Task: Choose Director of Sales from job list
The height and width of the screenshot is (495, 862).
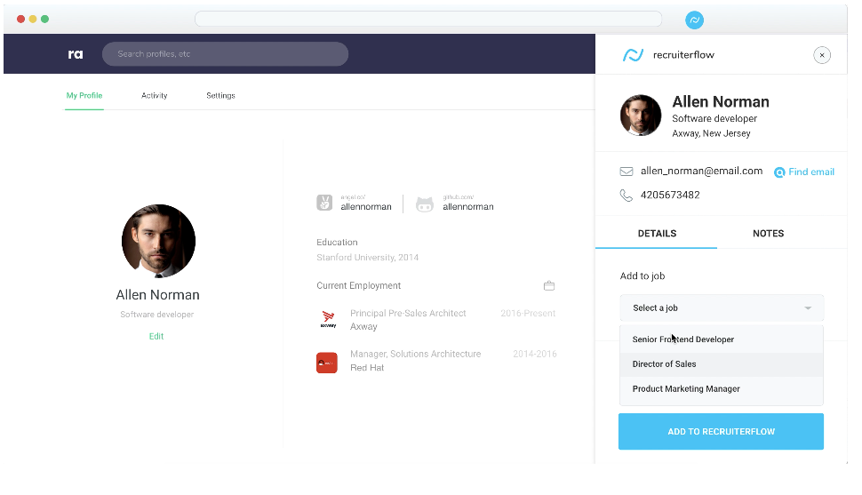Action: click(722, 364)
